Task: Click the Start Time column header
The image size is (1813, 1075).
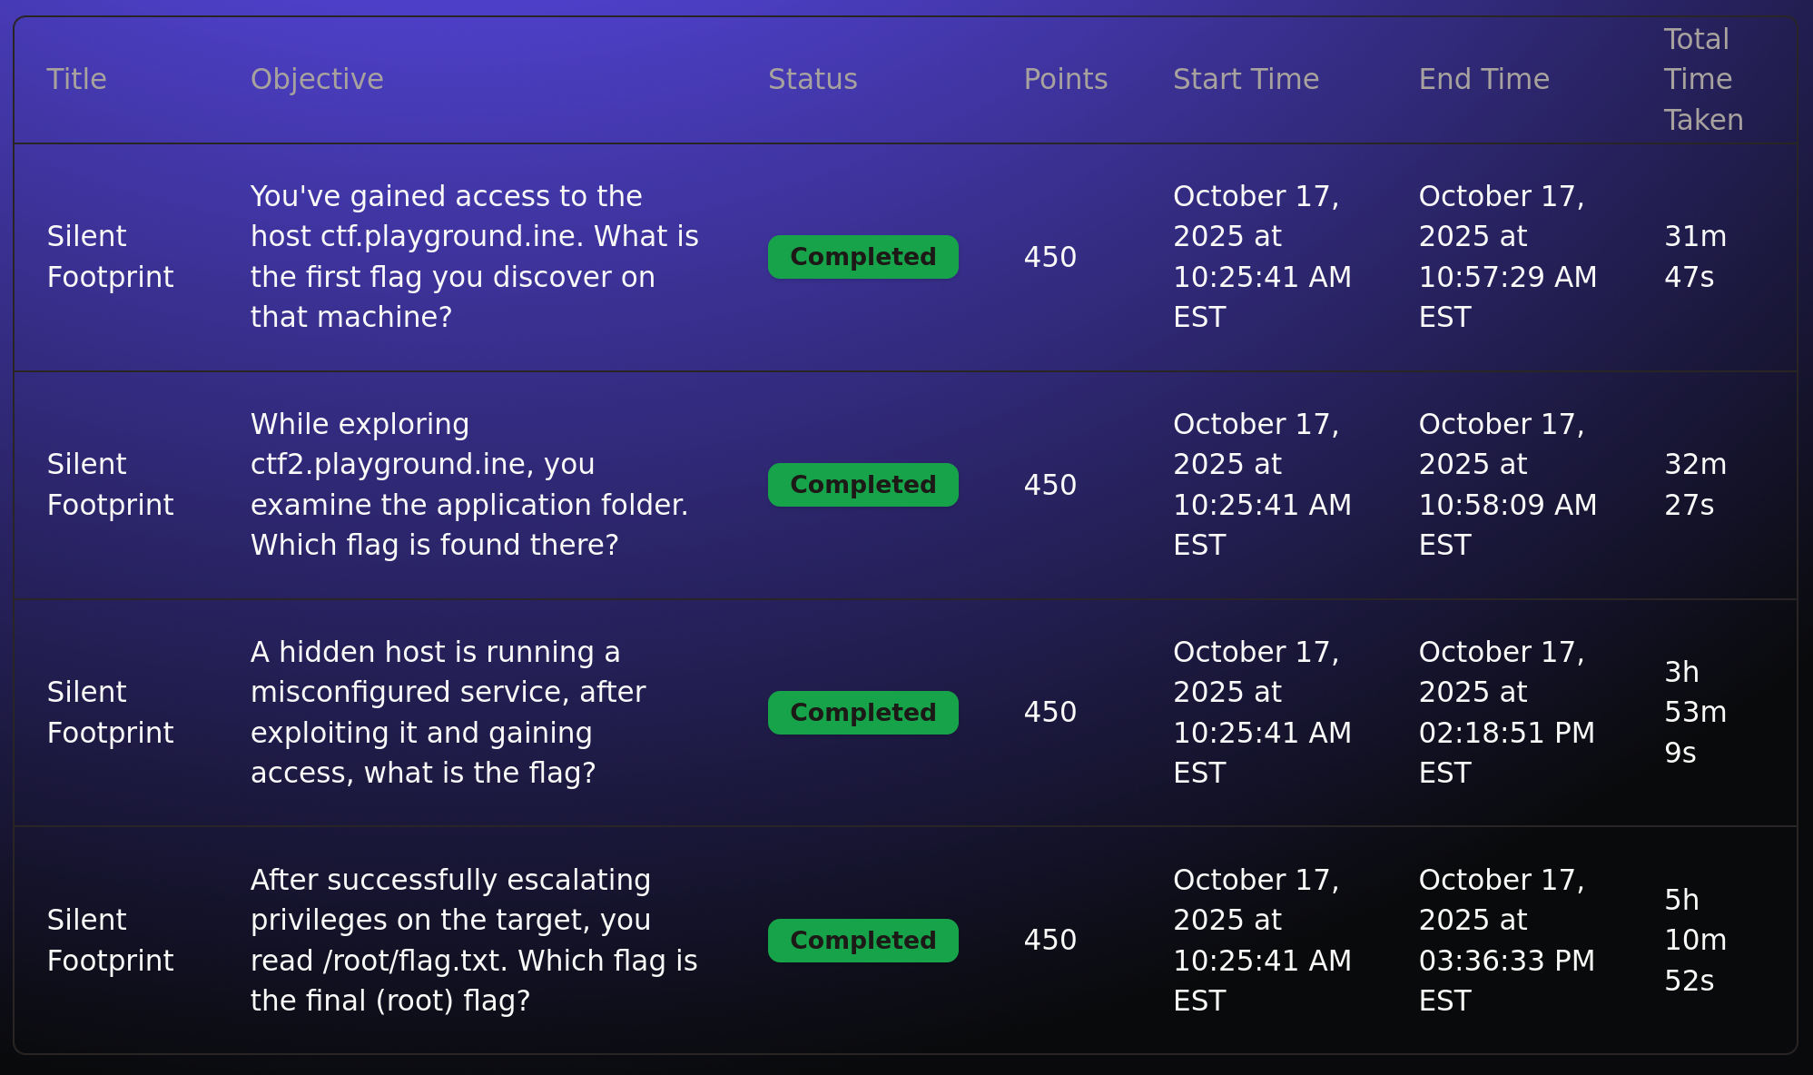Action: pyautogui.click(x=1246, y=80)
